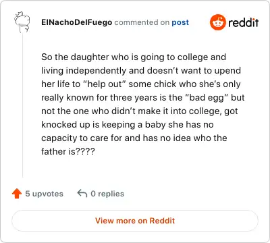Click the line "capacity to care for"

(134, 138)
